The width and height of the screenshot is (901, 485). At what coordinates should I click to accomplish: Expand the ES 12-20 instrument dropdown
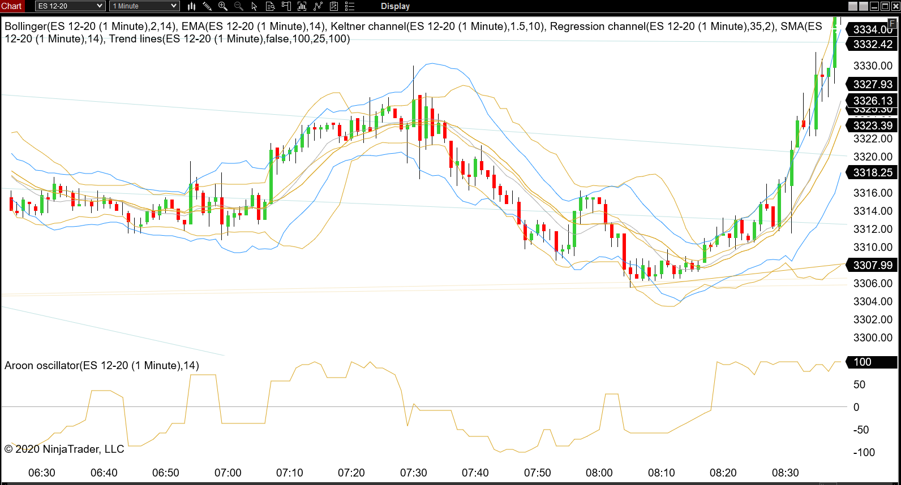tap(70, 6)
